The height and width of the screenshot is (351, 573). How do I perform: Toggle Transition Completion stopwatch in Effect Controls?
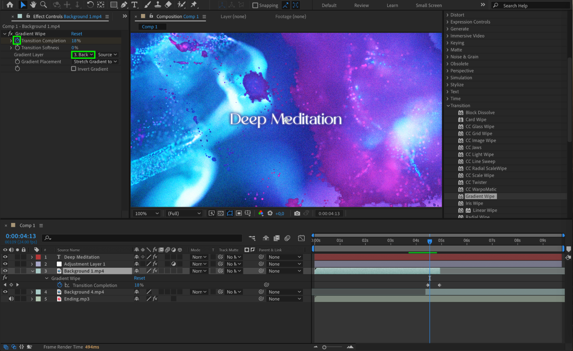coord(17,41)
